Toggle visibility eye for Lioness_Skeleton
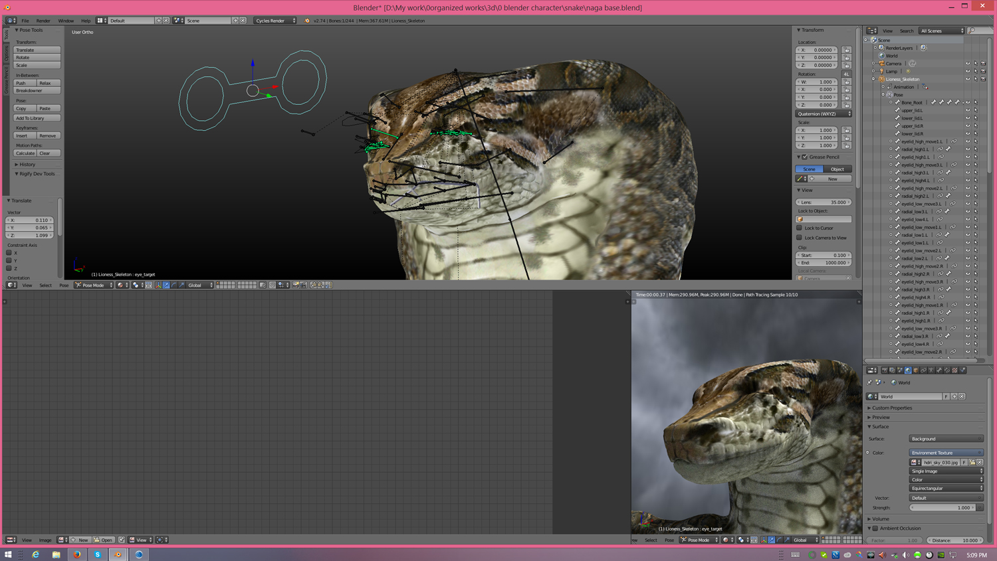Screen dimensions: 997x561 968,79
